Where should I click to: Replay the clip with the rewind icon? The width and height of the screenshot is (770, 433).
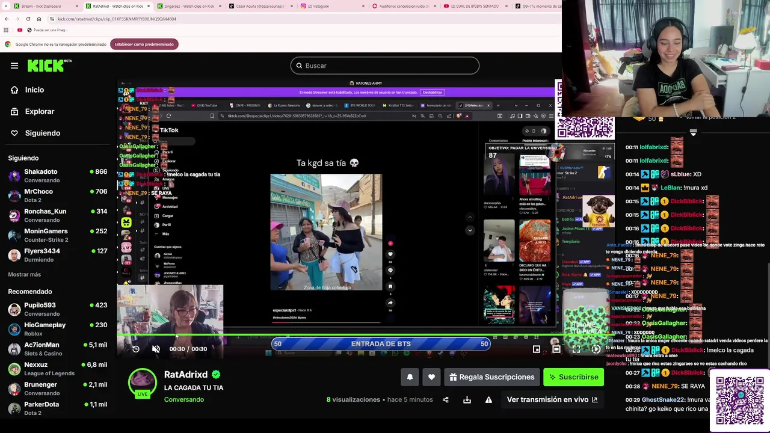point(136,349)
